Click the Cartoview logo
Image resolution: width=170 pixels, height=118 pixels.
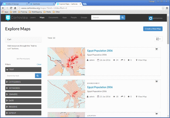coord(17,18)
